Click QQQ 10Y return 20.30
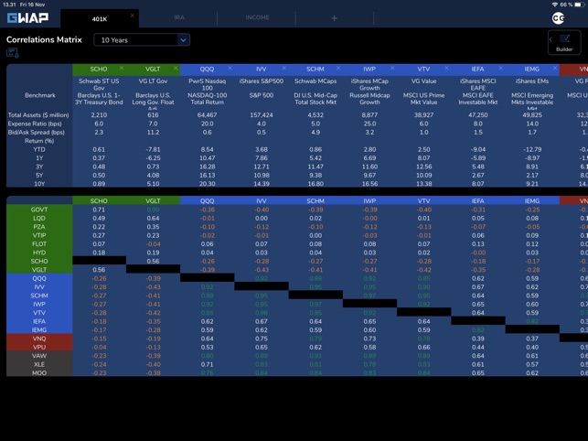Screen dimensions: 588x441 point(207,184)
